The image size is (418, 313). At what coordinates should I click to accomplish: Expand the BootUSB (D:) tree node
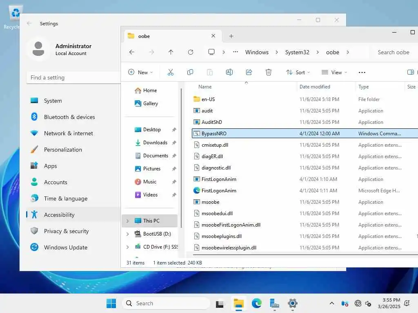click(127, 234)
